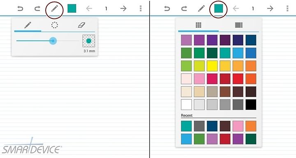
Task: Switch to dotted circle selection tab
Action: 55,25
